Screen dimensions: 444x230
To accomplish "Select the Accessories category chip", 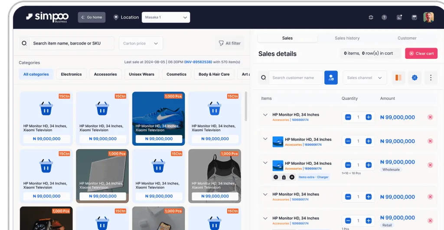I will tap(105, 74).
